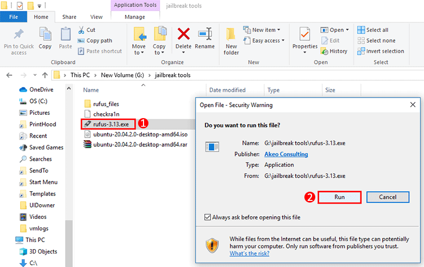Click the Application Tools contextual tab

135,5
